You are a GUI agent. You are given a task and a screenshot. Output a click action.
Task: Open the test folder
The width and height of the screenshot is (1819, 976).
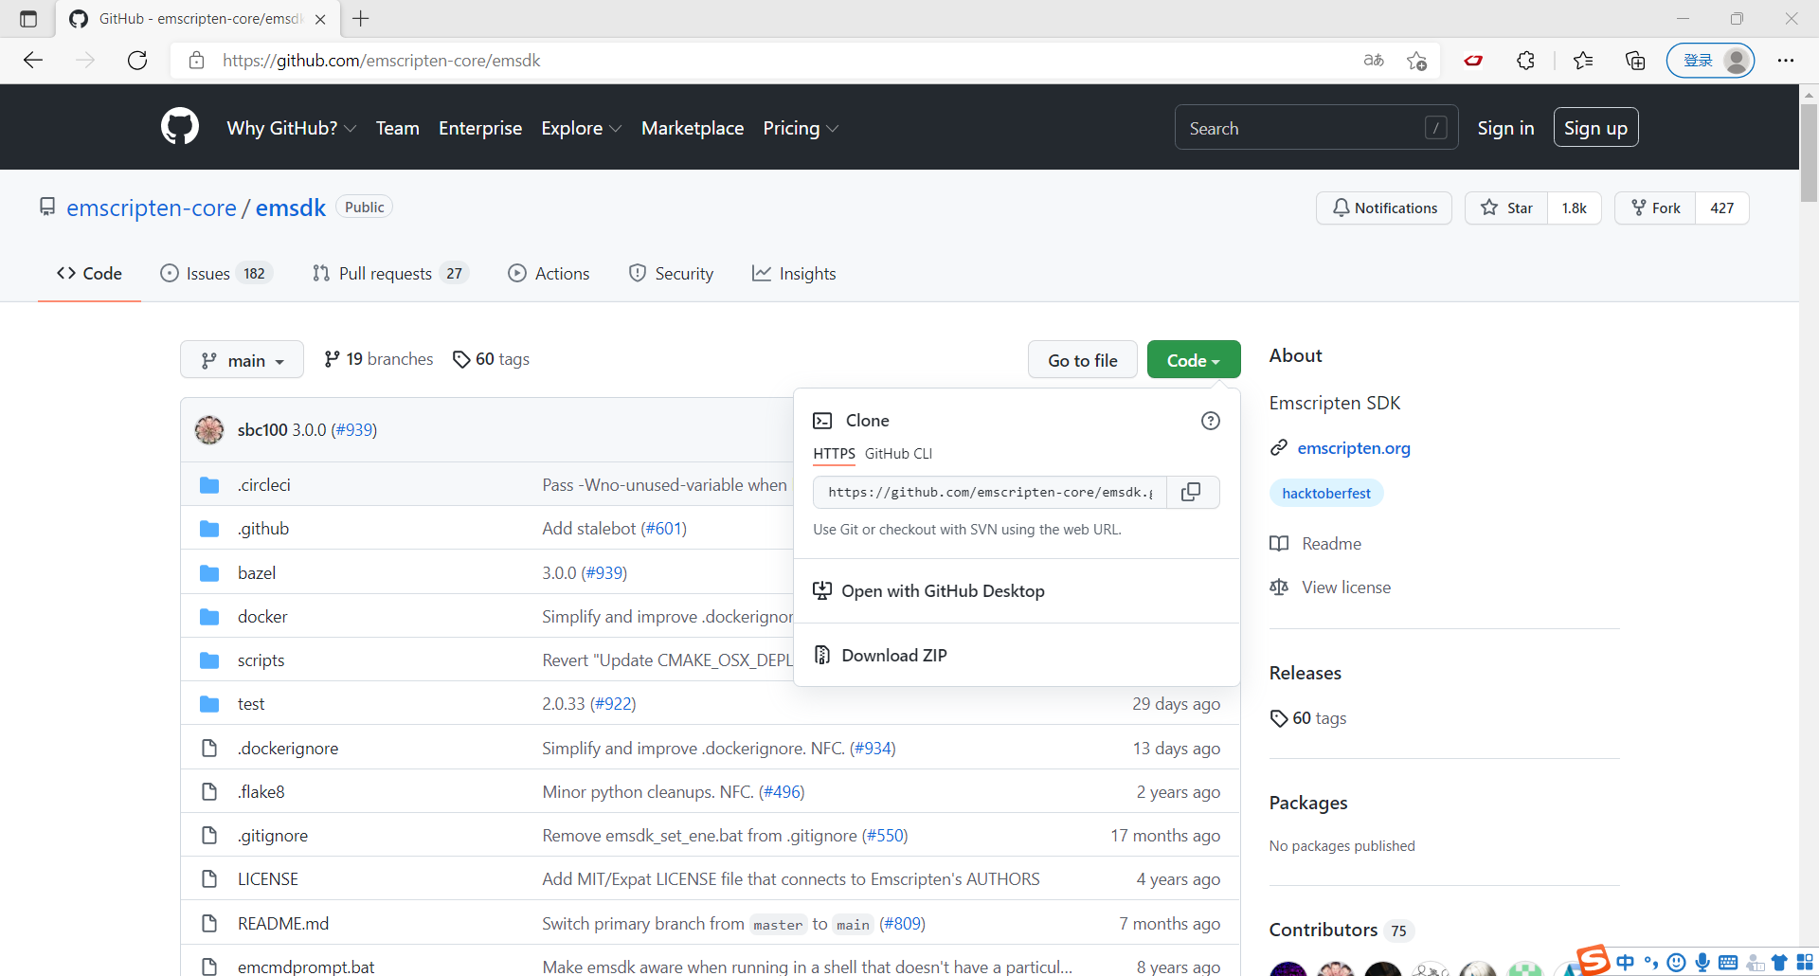pos(251,704)
